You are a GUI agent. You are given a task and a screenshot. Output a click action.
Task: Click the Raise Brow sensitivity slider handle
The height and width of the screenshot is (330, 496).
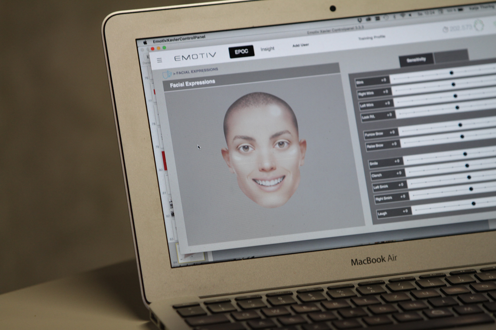pos(462,136)
